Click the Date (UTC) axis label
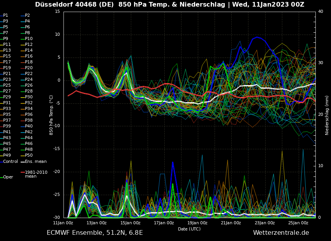The height and width of the screenshot is (241, 331). [x=189, y=229]
